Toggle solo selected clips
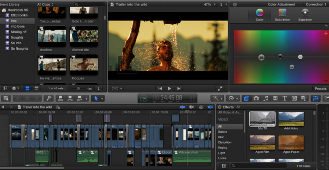Image resolution: width=329 pixels, height=170 pixels. [201, 107]
